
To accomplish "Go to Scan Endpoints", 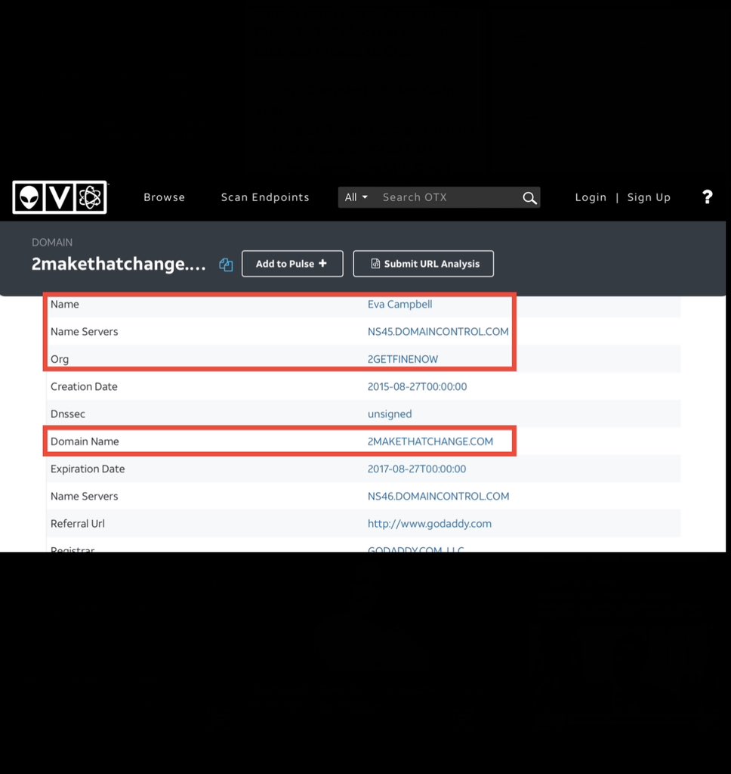I will point(265,197).
